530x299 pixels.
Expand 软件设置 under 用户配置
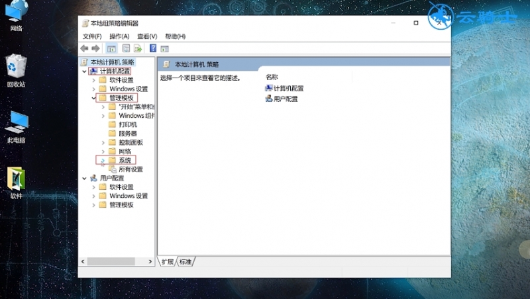(93, 187)
